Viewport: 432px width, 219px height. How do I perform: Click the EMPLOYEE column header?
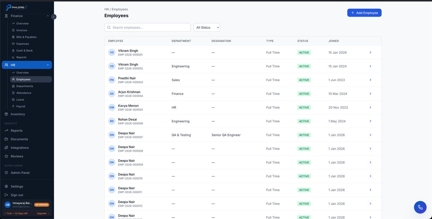(x=115, y=41)
